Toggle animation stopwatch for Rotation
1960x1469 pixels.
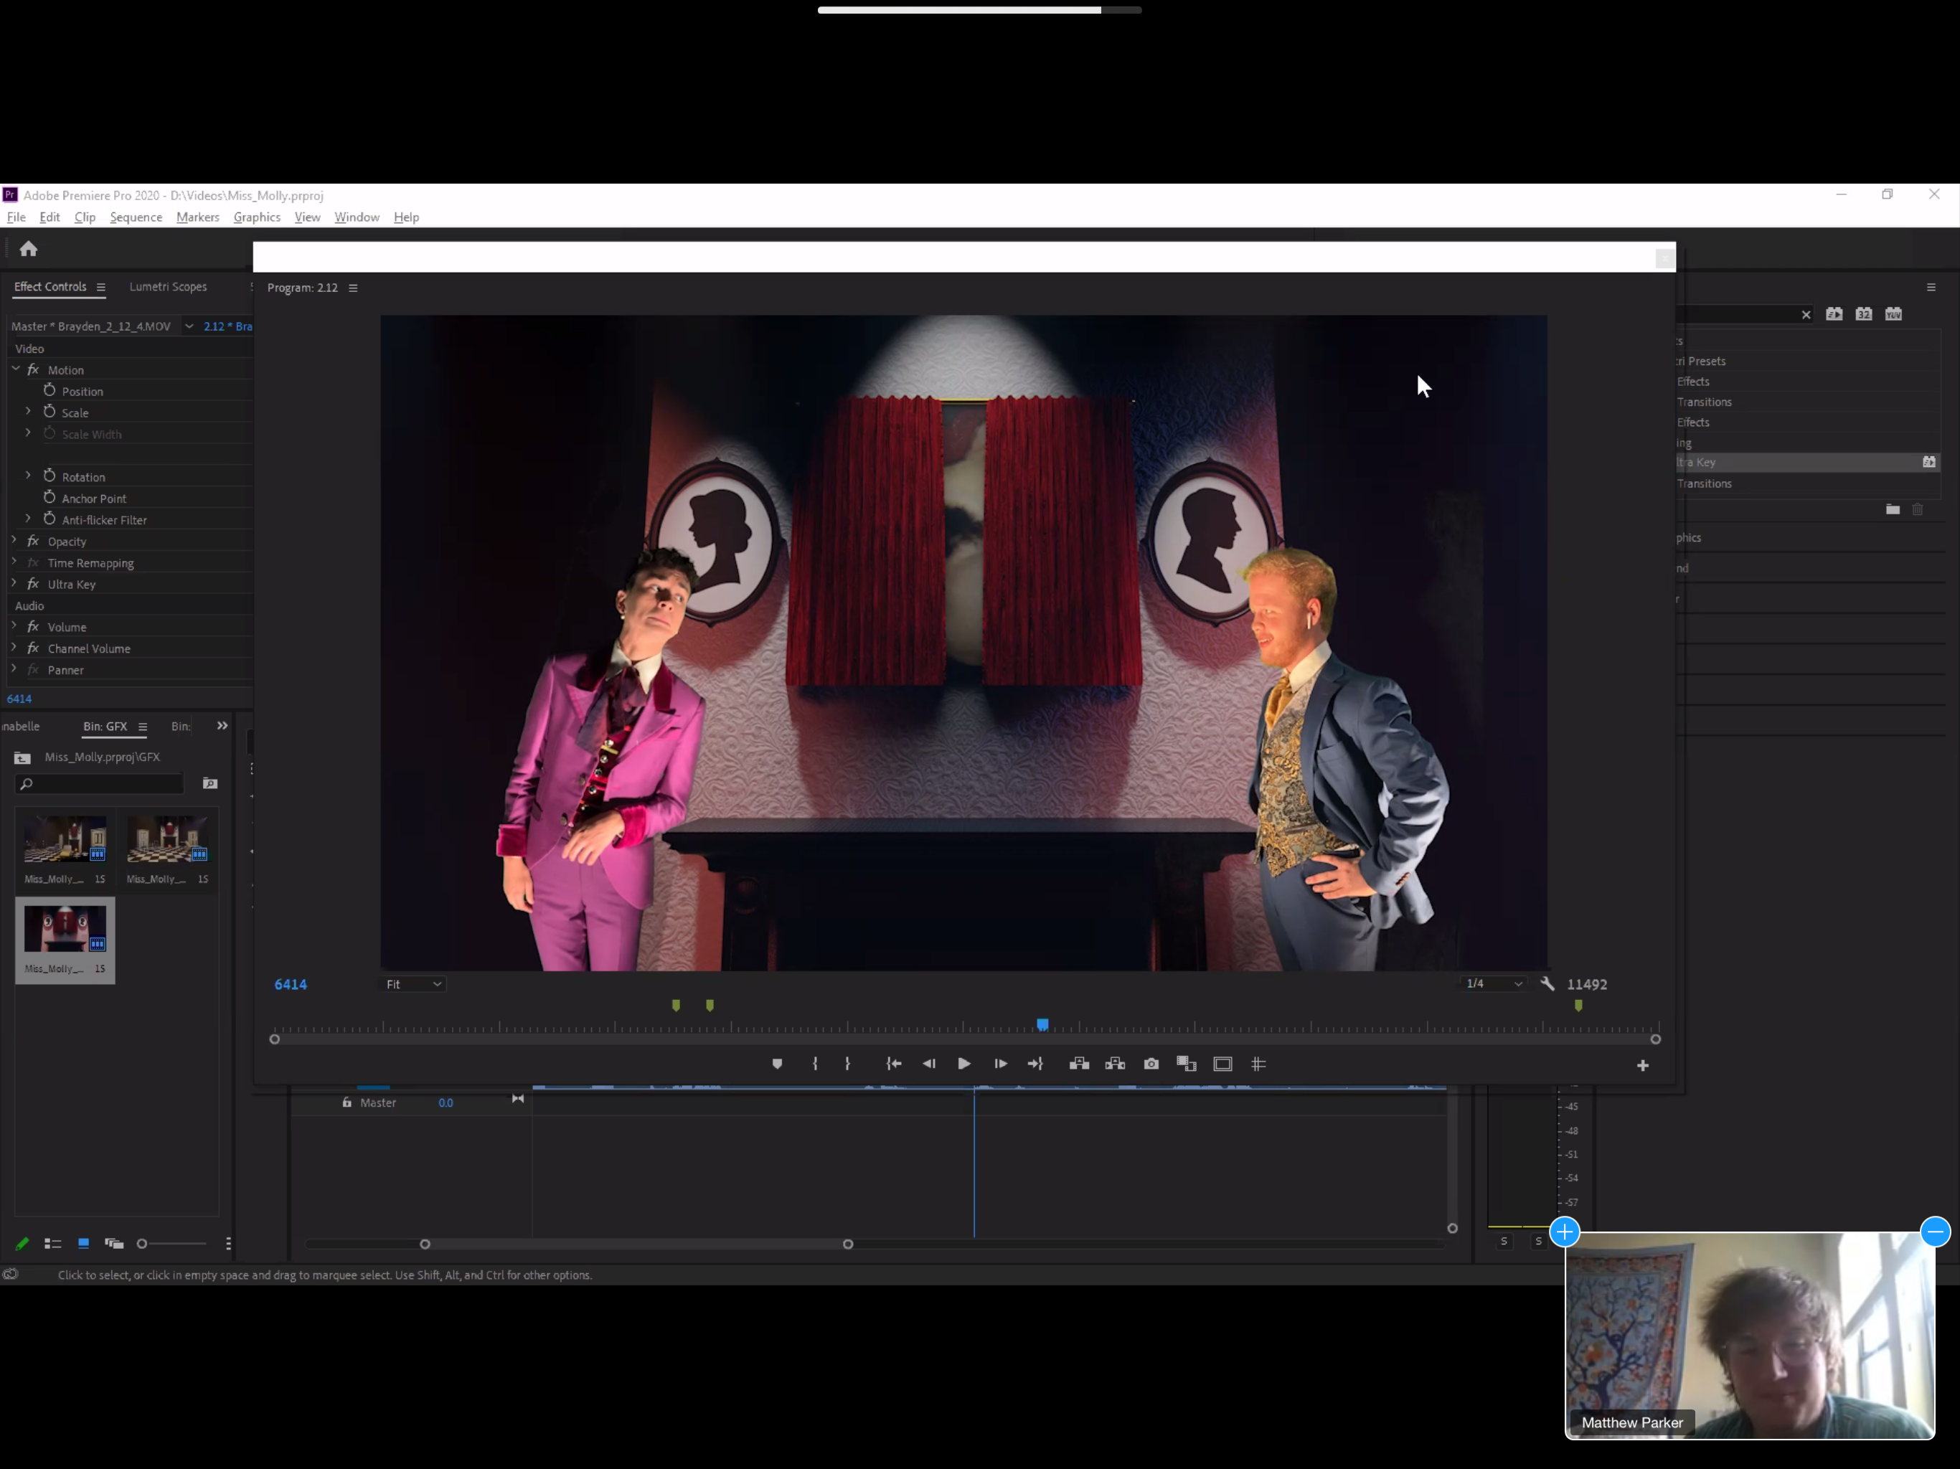coord(50,477)
